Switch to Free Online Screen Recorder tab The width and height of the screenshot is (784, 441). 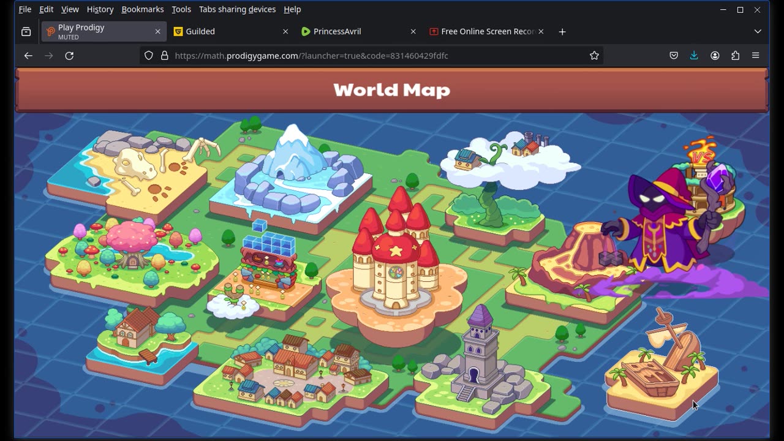pos(485,31)
